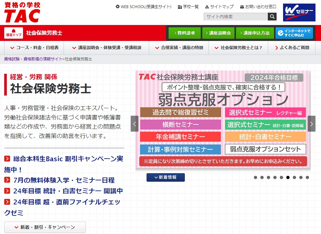Click the envelope icon for お問い合わせ窓口

(x=242, y=6)
